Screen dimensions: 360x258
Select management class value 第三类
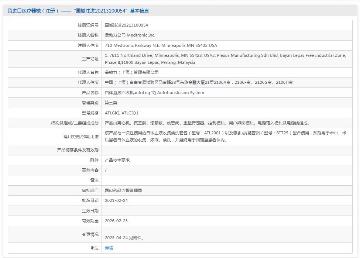pos(111,103)
